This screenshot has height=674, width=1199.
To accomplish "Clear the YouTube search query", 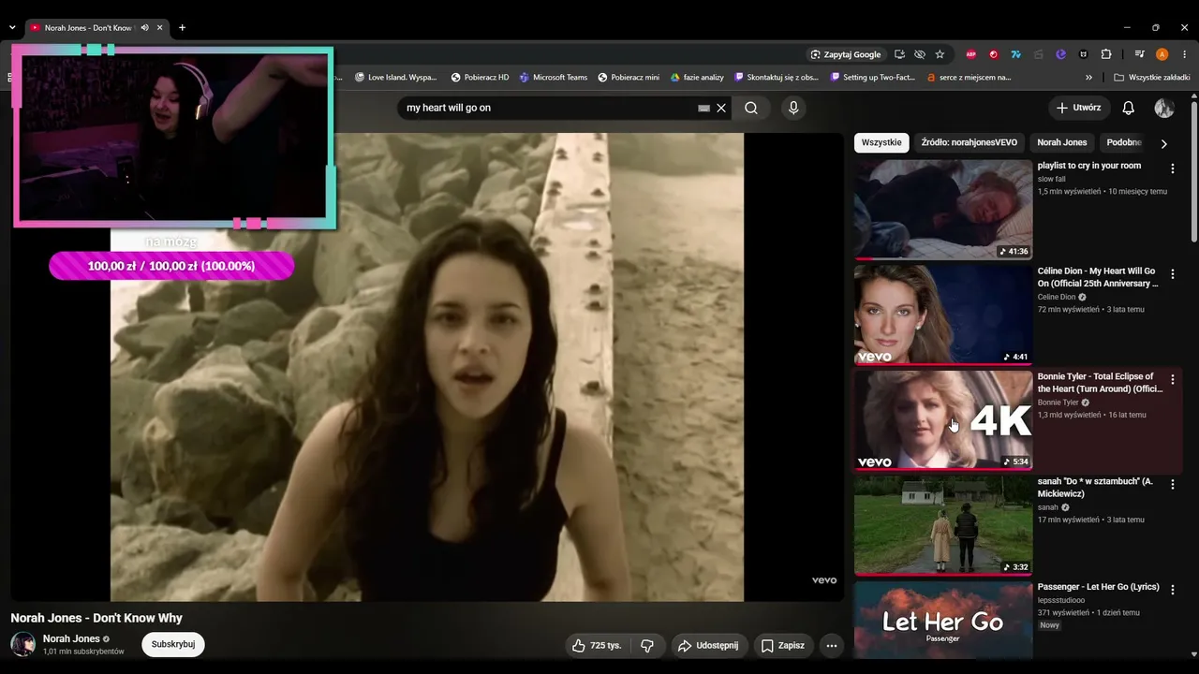I will pos(721,108).
